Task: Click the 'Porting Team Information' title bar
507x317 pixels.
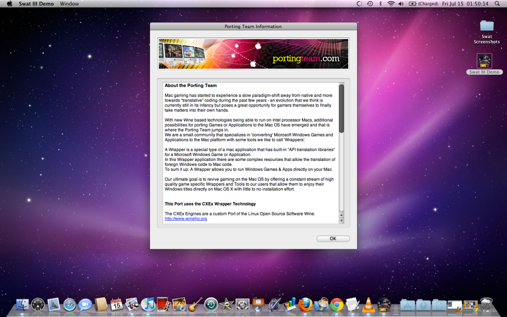Action: 253,27
